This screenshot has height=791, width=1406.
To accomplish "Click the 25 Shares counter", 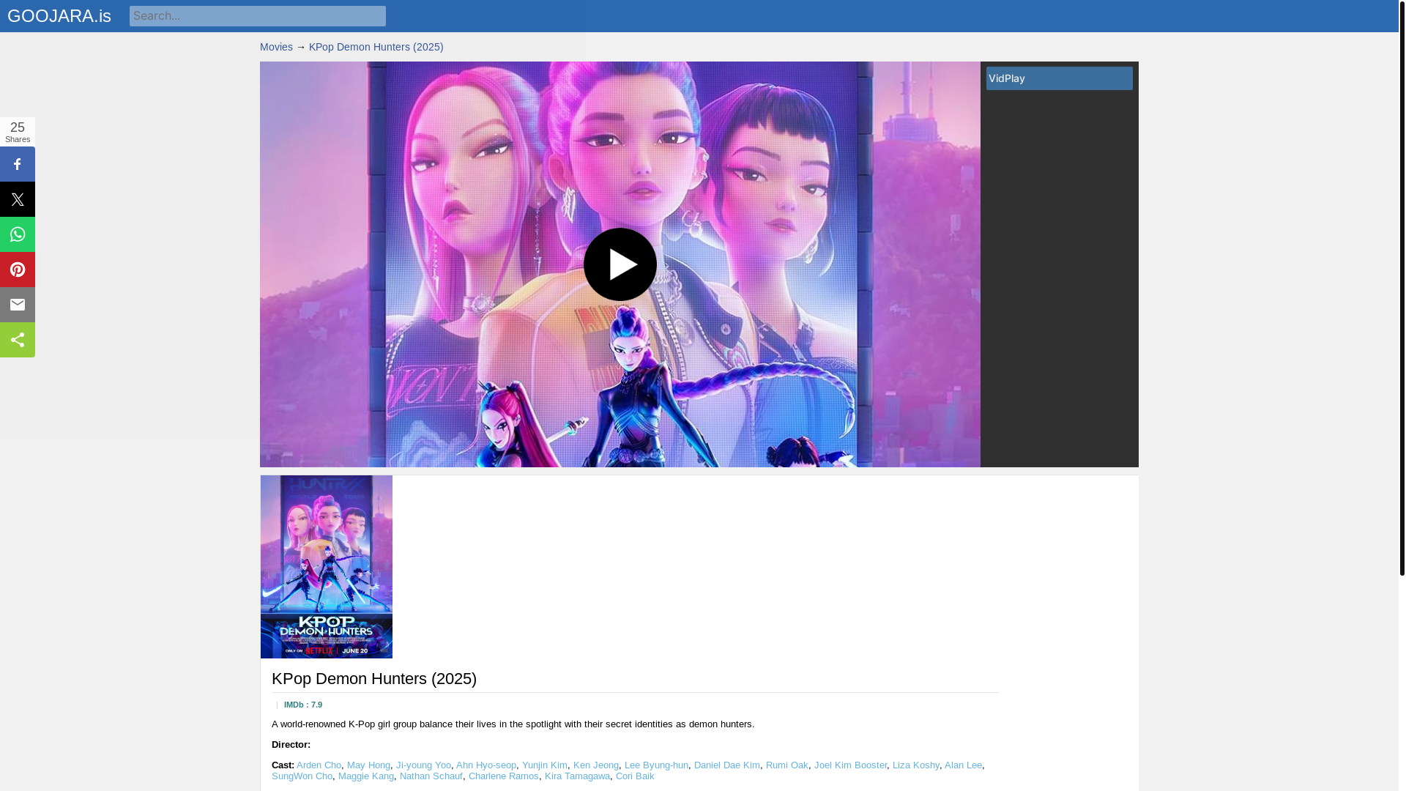I will (x=18, y=132).
